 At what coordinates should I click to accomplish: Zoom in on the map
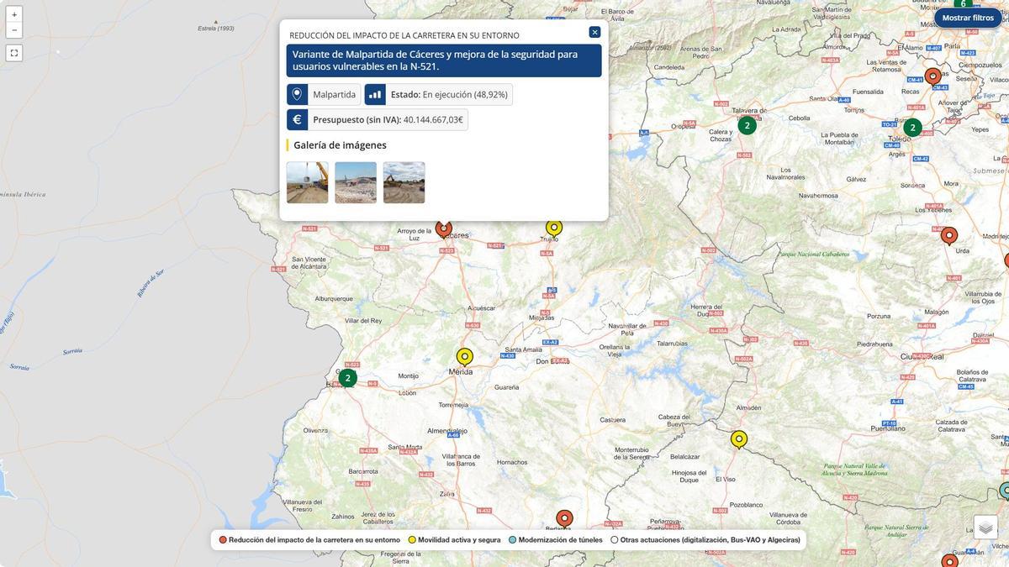14,14
